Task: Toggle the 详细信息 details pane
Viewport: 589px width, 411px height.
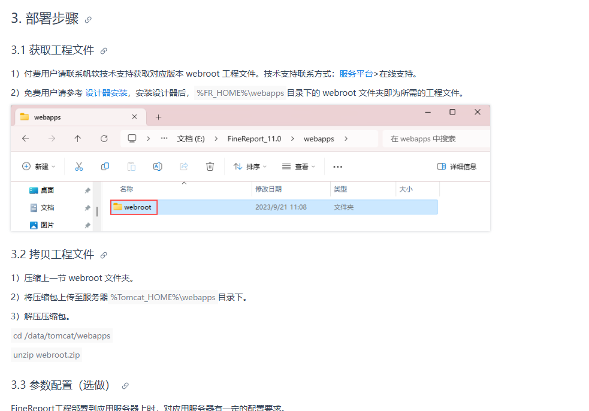Action: 457,167
